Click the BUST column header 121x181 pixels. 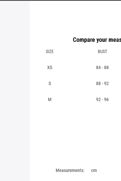102,52
